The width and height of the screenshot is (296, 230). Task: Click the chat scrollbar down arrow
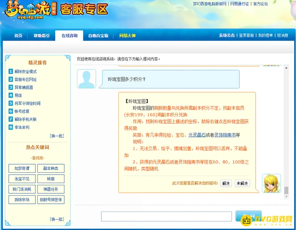point(286,197)
